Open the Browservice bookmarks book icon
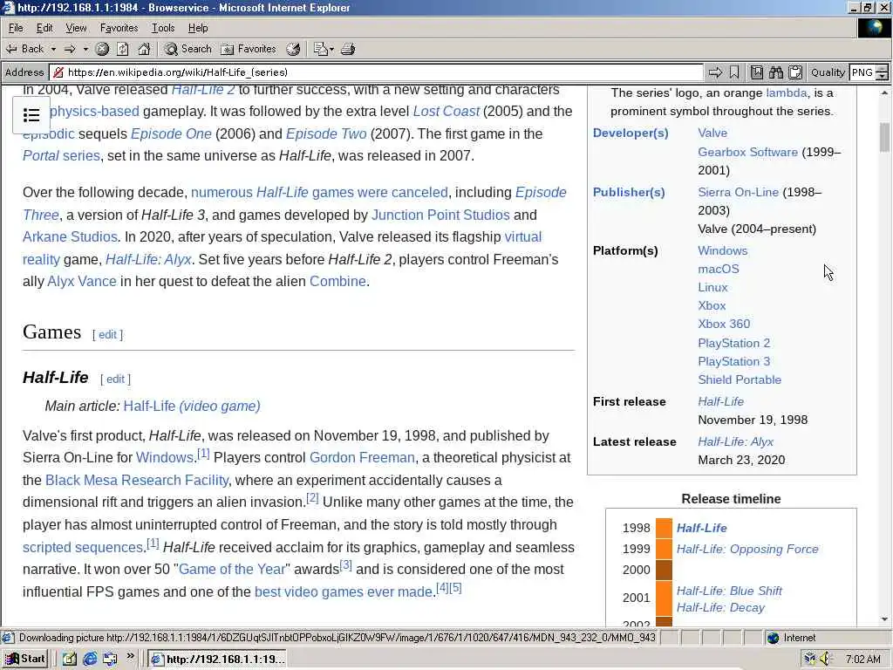The width and height of the screenshot is (893, 670). point(756,72)
